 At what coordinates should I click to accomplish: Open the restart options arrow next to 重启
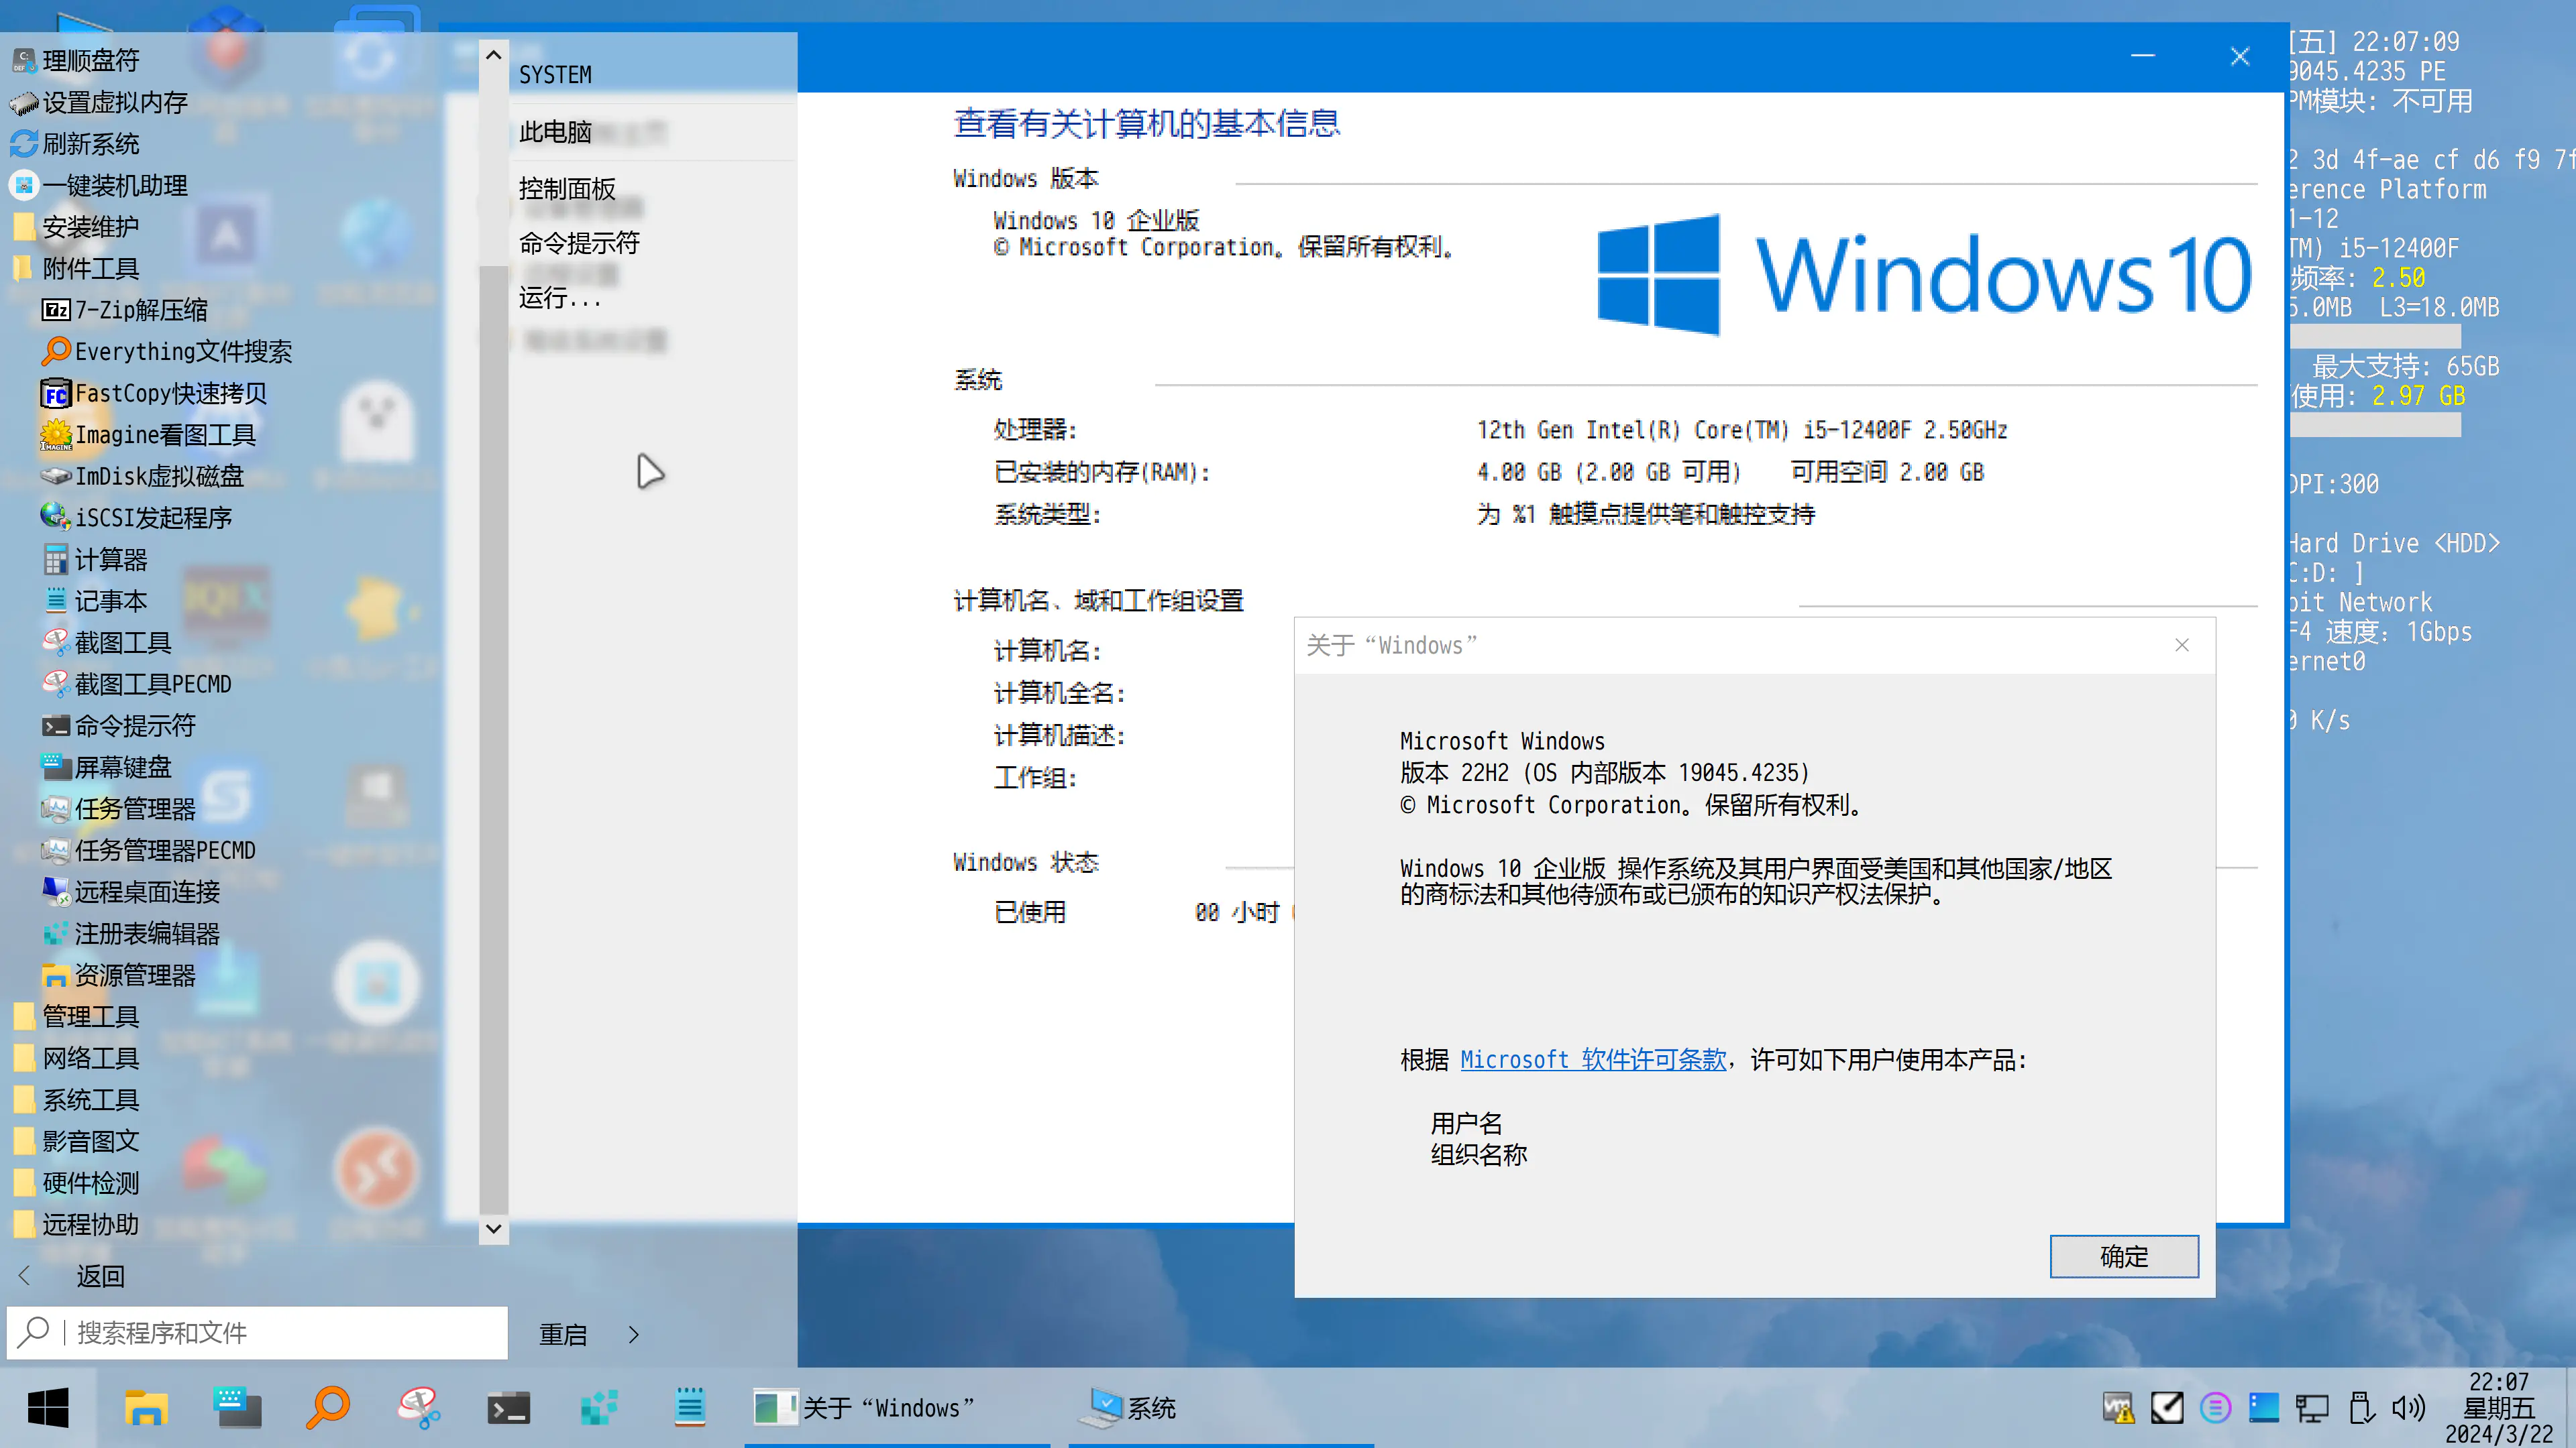point(633,1334)
